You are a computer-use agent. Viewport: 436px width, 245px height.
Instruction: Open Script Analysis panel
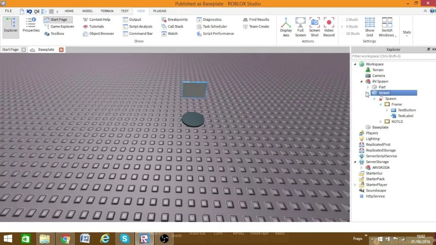(138, 27)
